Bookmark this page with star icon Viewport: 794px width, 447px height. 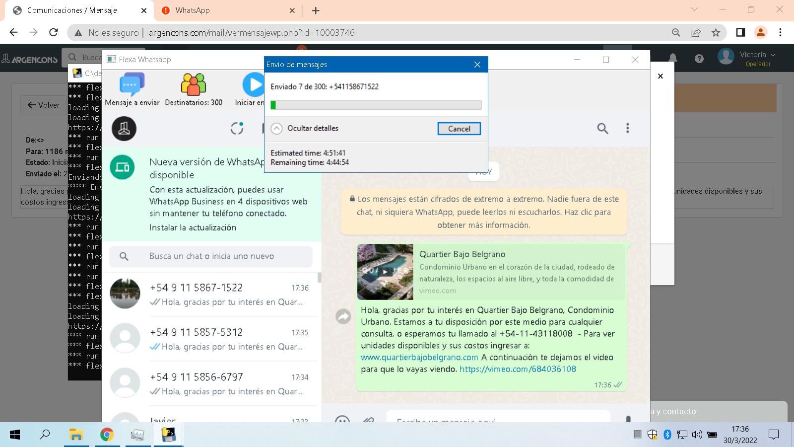tap(716, 33)
